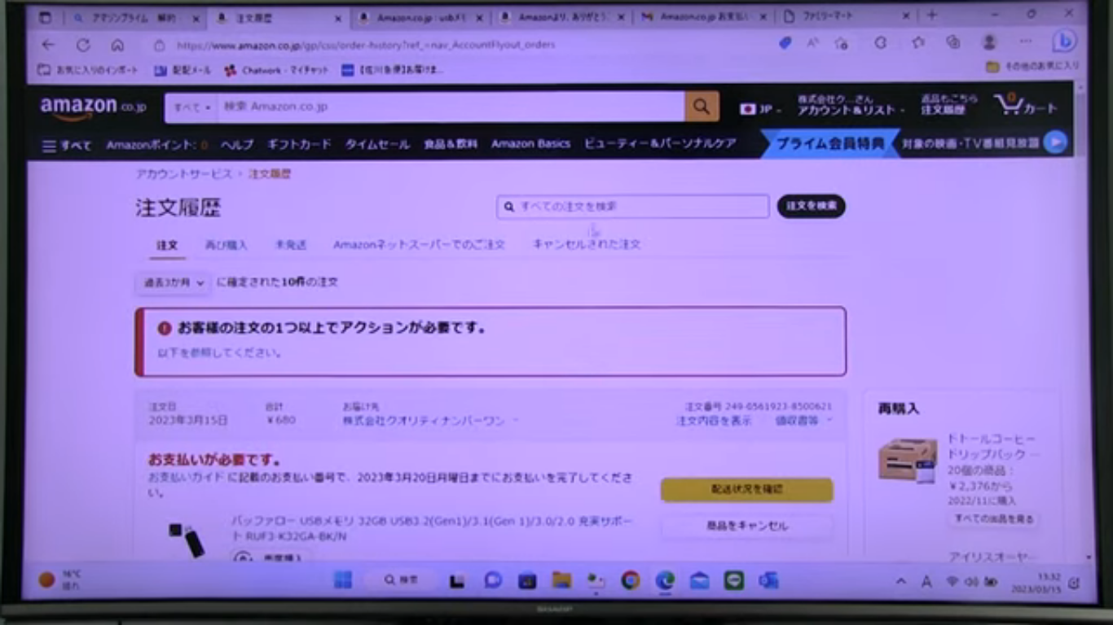Open chat app taskbar icon

click(493, 580)
